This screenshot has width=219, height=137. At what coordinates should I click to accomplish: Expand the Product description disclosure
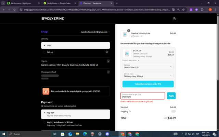[x=131, y=60]
